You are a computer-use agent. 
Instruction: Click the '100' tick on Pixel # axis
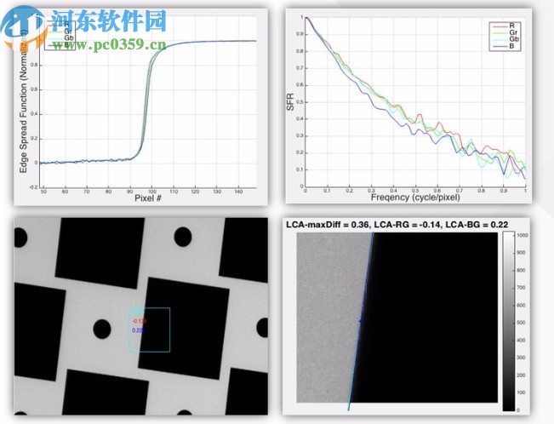tap(151, 192)
